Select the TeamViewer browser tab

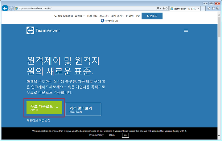185,9
